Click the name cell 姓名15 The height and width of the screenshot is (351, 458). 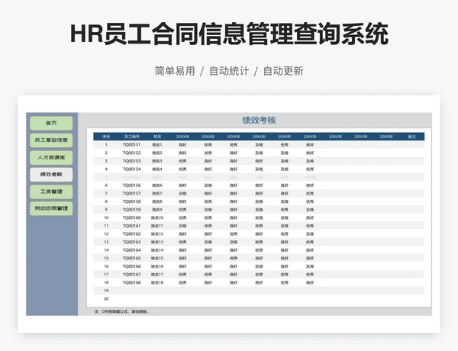click(x=157, y=259)
